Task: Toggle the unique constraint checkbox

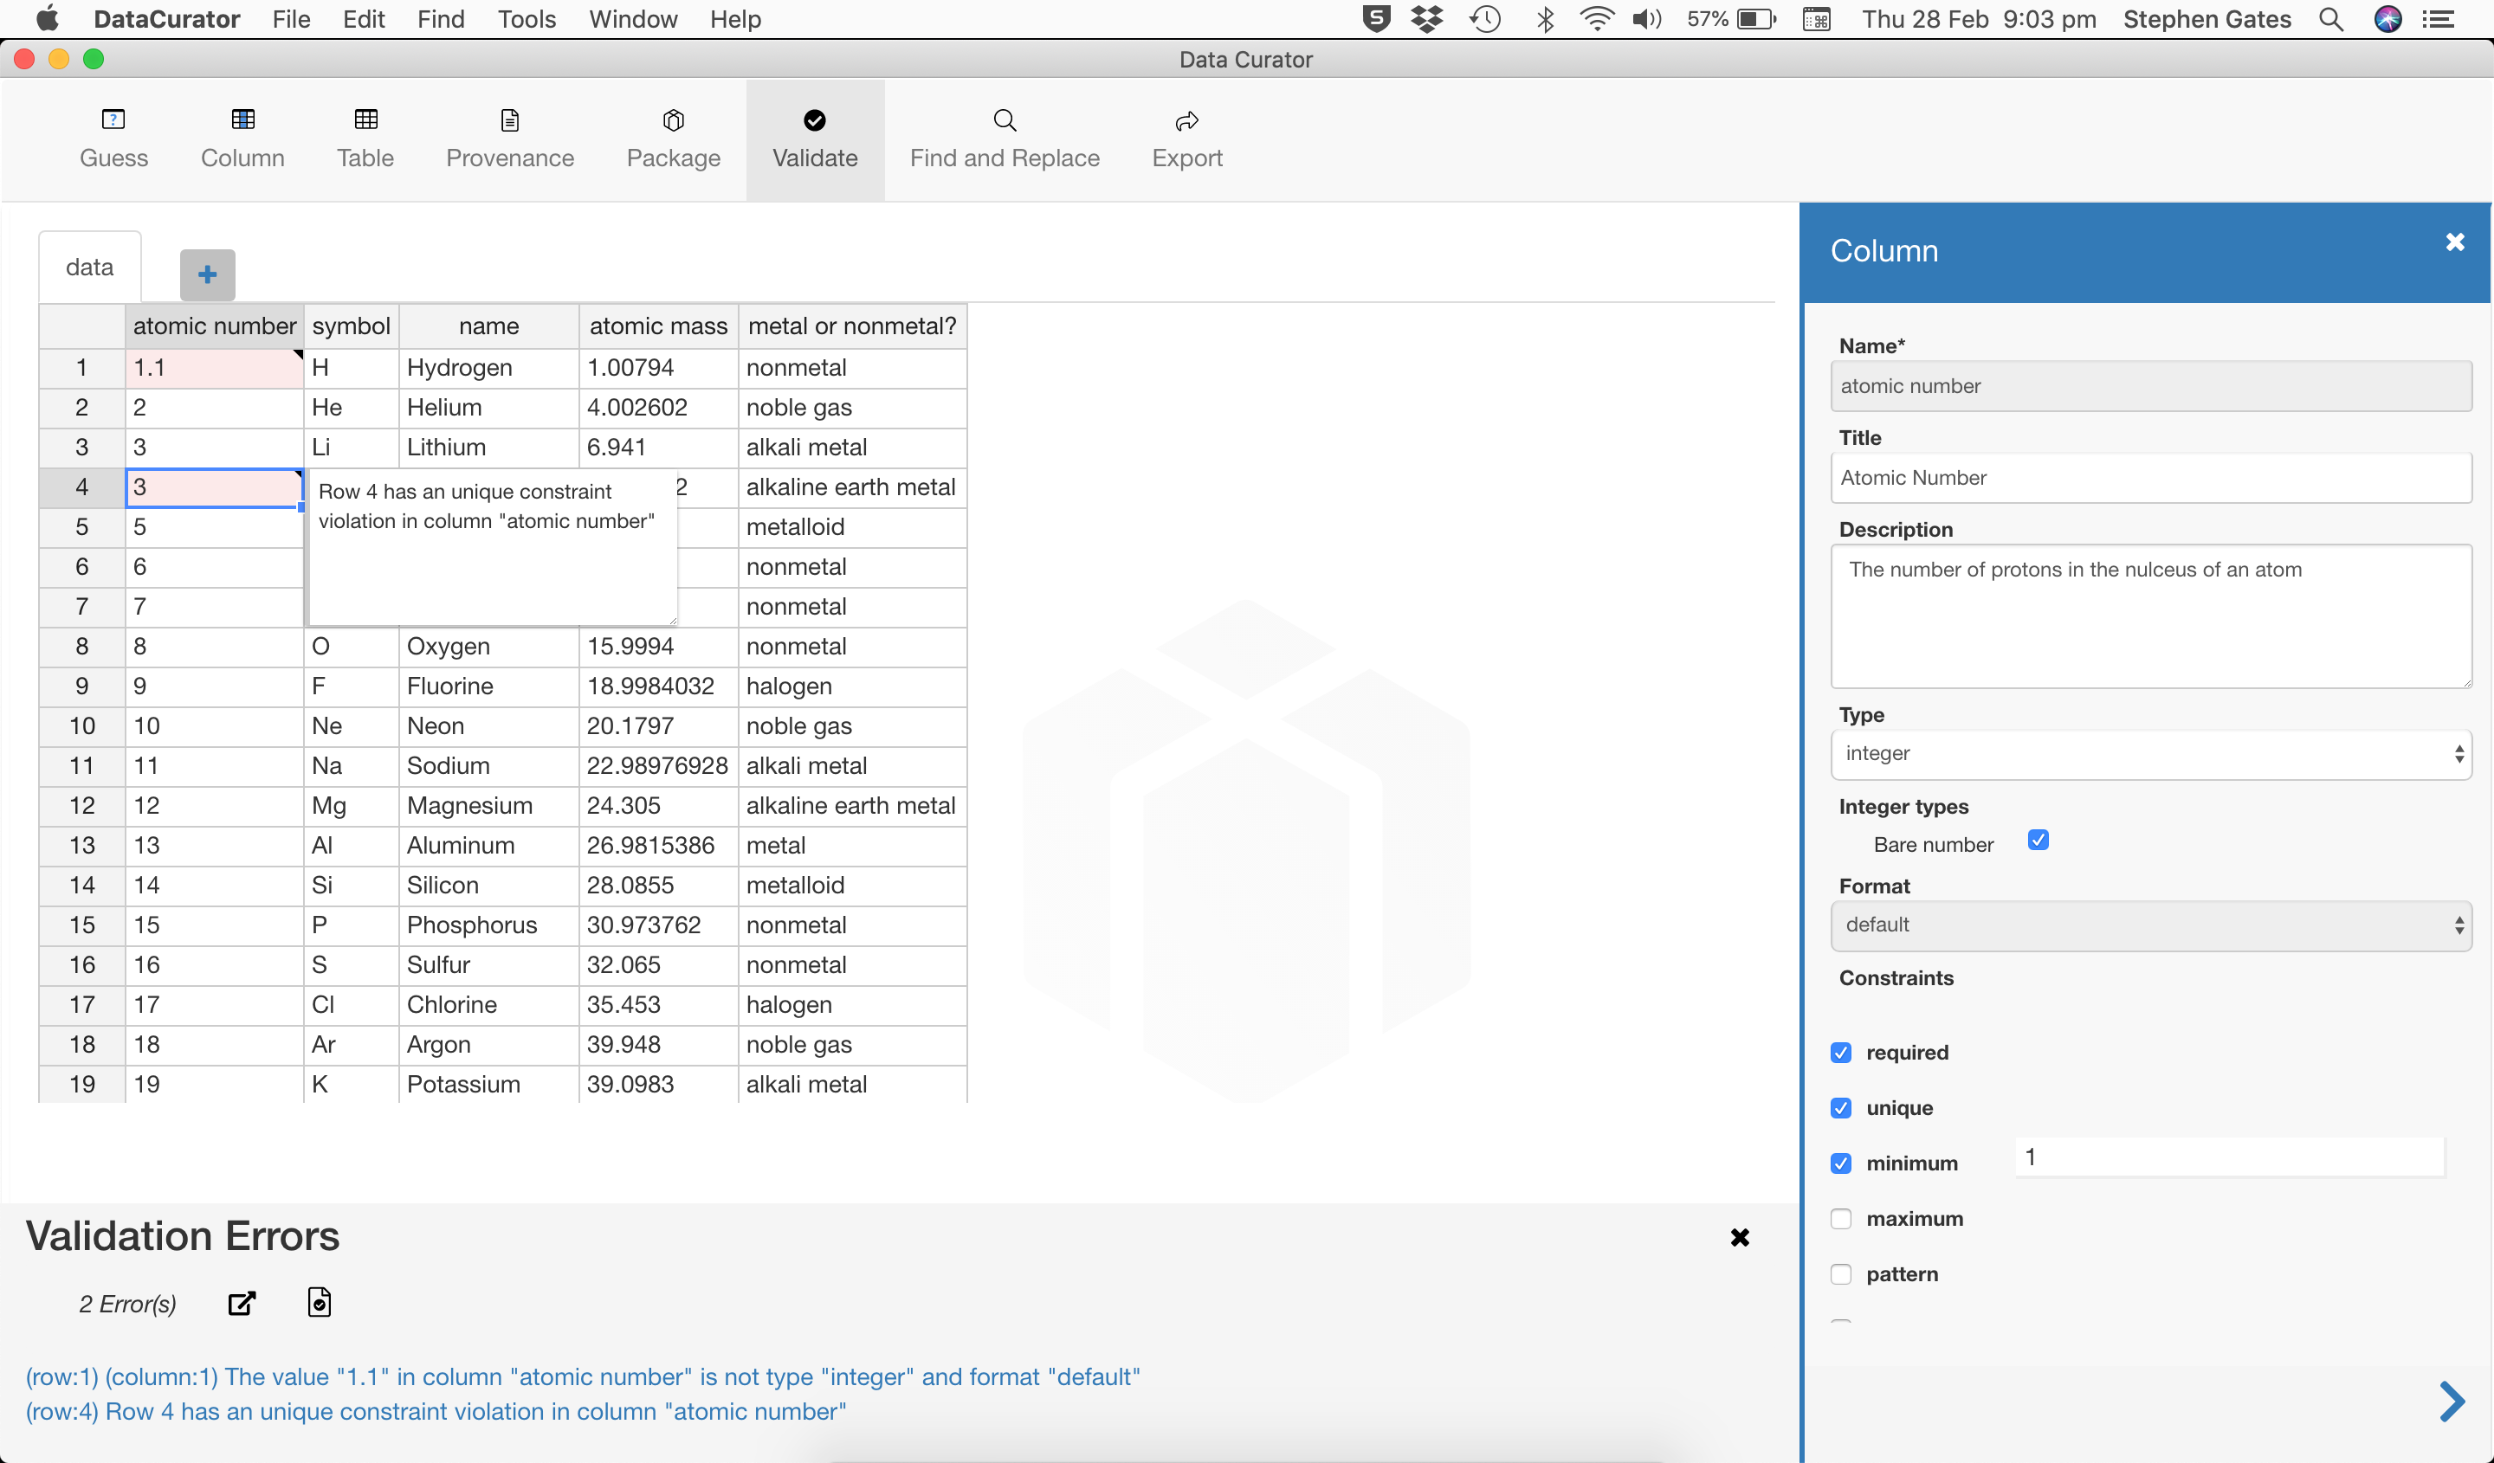Action: tap(1841, 1108)
